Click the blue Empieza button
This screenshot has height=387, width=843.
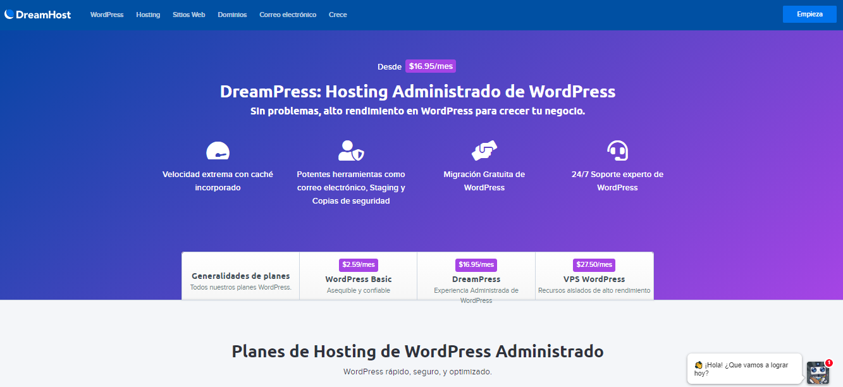809,14
